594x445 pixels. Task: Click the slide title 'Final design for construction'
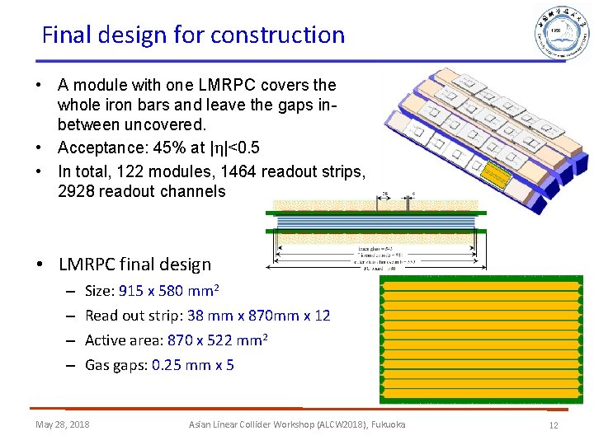tap(193, 35)
